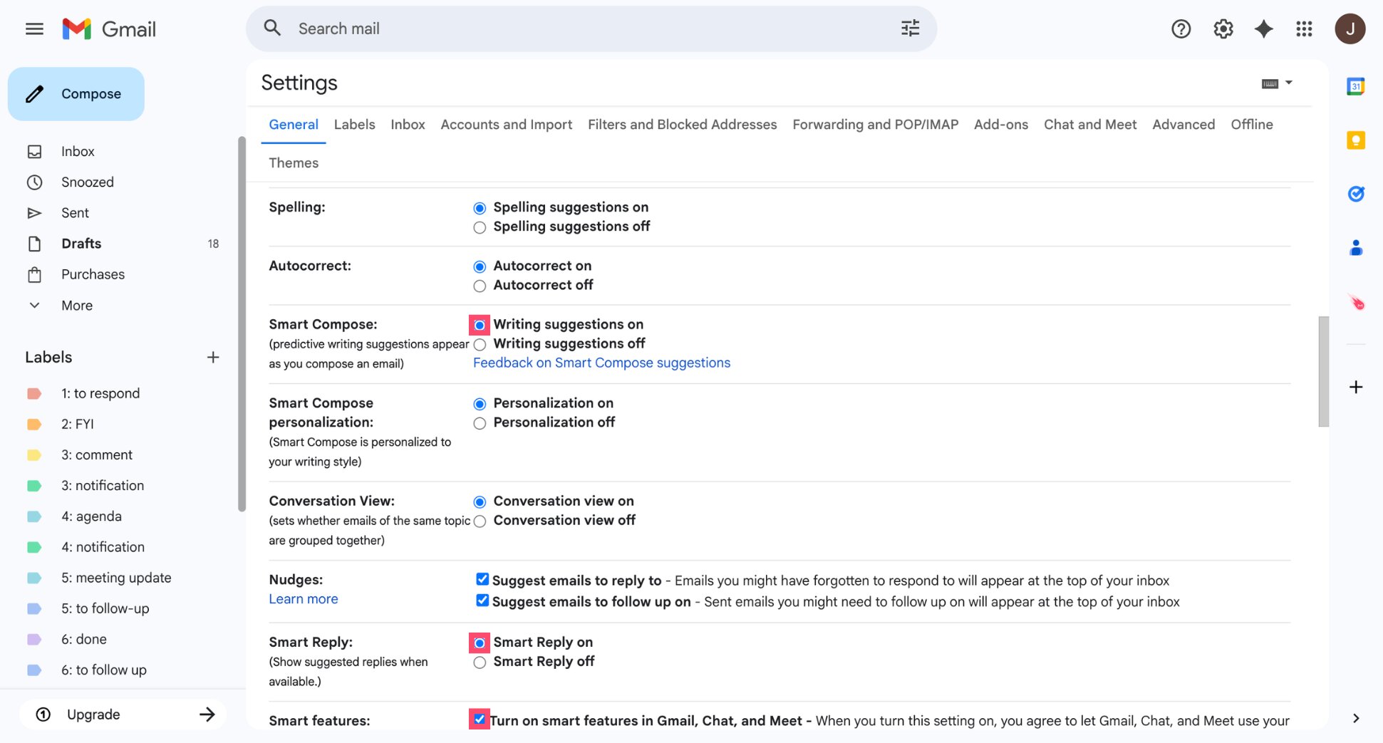The height and width of the screenshot is (743, 1383).
Task: Switch to the Forwarding and POP/IMAP tab
Action: coord(876,124)
